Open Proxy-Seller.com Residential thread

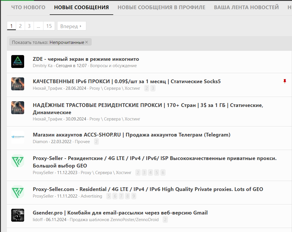click(x=148, y=189)
